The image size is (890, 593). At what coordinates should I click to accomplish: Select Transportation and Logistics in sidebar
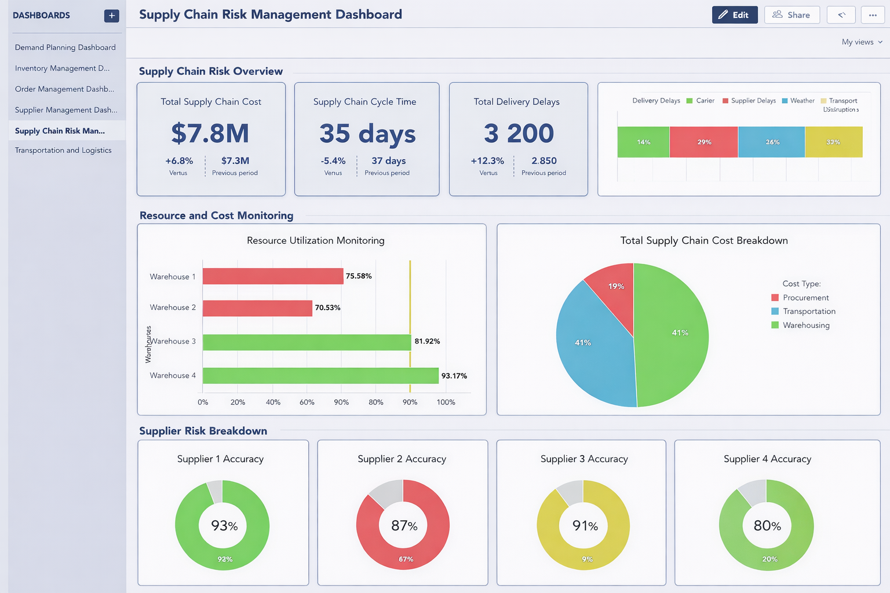[x=63, y=151]
